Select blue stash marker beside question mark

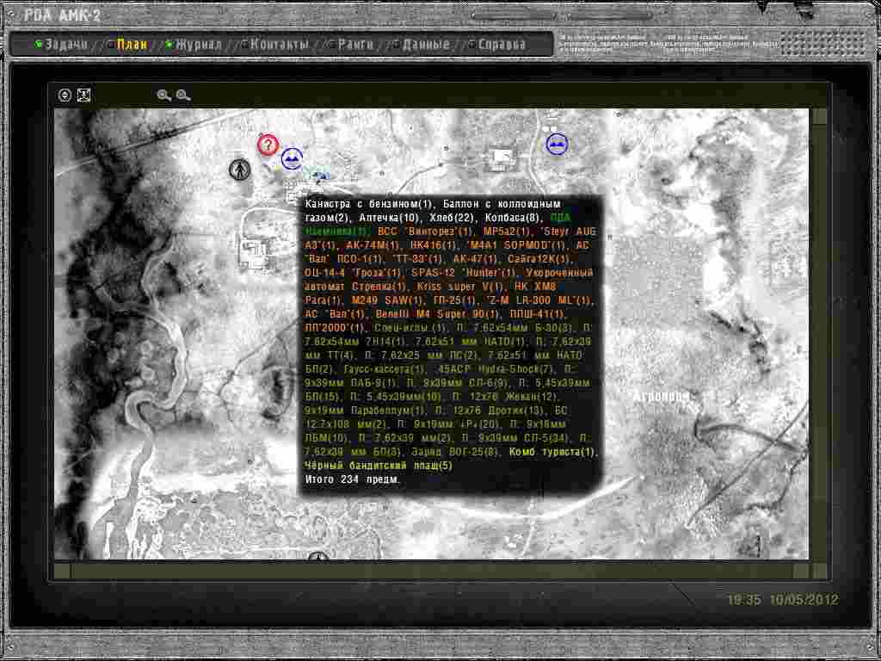(292, 159)
